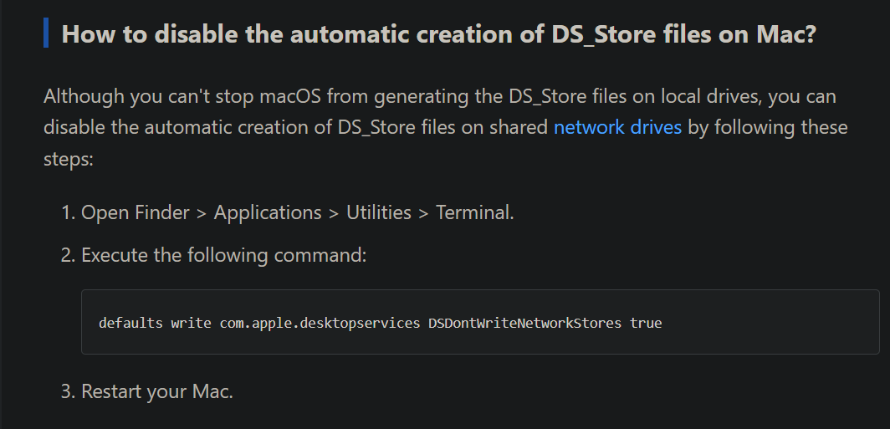Click the 'Restart your Mac.' step
The width and height of the screenshot is (890, 429).
pyautogui.click(x=157, y=391)
